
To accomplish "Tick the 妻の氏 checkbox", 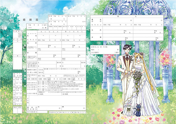I will click(x=39, y=72).
